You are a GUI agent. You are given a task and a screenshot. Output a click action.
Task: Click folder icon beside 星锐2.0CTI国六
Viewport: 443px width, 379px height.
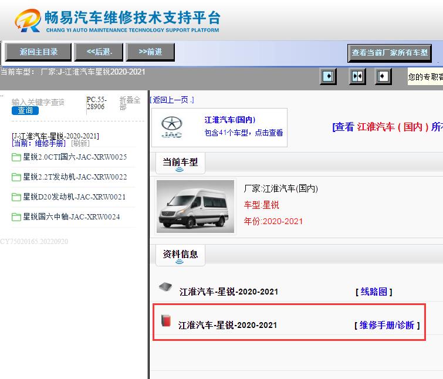point(16,157)
